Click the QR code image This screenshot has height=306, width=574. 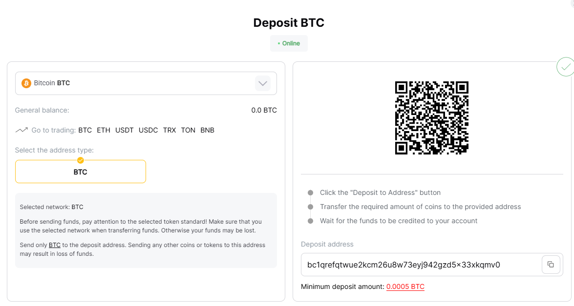(431, 118)
